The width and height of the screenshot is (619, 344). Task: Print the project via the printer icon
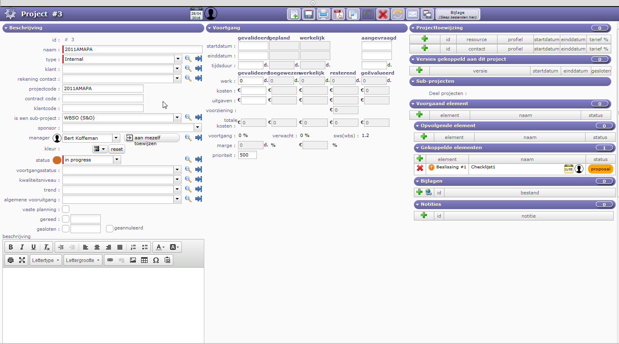pyautogui.click(x=323, y=14)
